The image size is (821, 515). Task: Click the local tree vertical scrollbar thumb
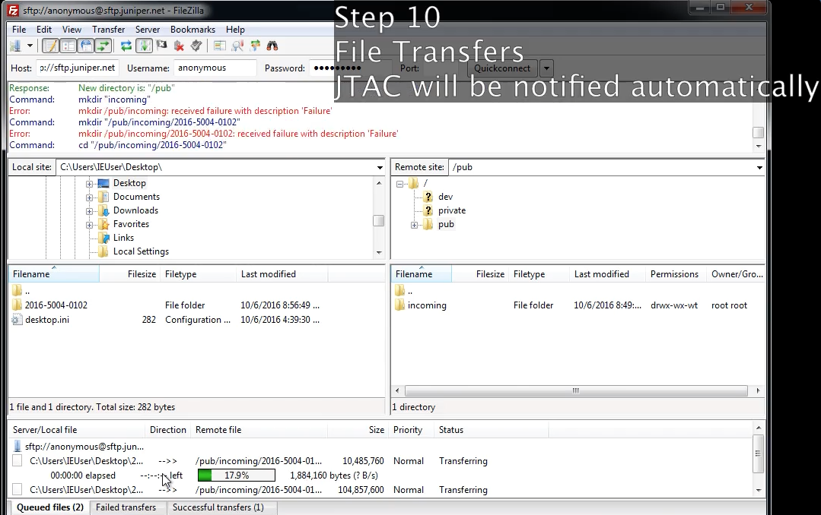click(x=379, y=220)
